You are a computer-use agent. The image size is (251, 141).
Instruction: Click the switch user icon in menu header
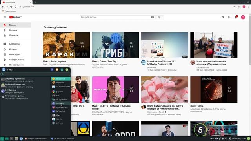(x=62, y=69)
